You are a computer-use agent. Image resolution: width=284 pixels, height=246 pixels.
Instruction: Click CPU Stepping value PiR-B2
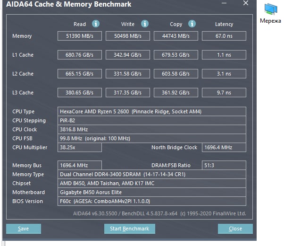click(152, 120)
